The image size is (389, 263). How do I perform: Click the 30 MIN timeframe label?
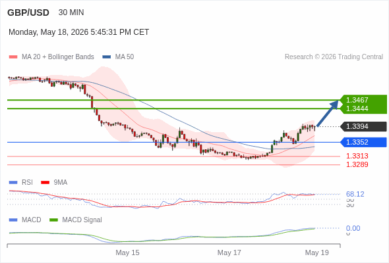pyautogui.click(x=71, y=12)
